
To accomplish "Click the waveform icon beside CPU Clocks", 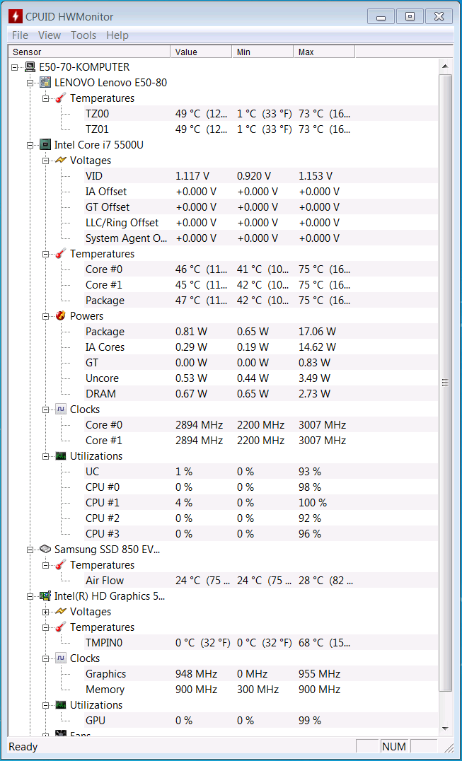I will (x=61, y=409).
